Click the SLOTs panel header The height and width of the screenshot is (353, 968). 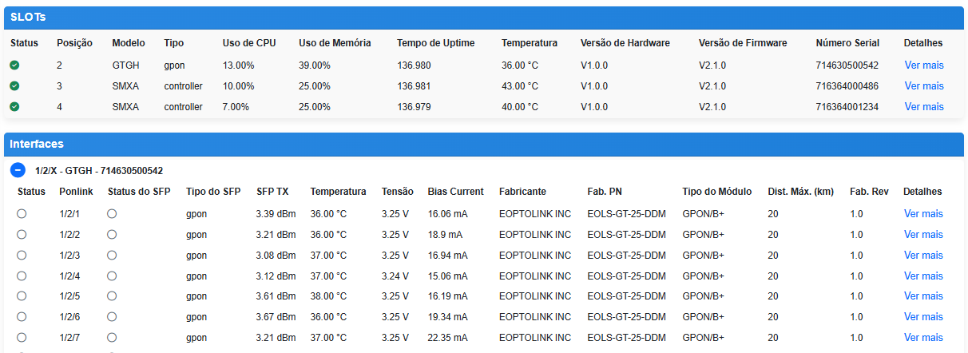[x=483, y=17]
